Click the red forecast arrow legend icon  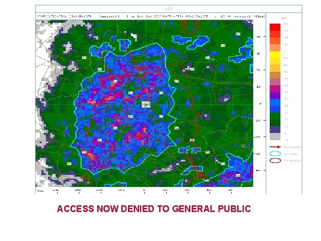click(x=275, y=147)
